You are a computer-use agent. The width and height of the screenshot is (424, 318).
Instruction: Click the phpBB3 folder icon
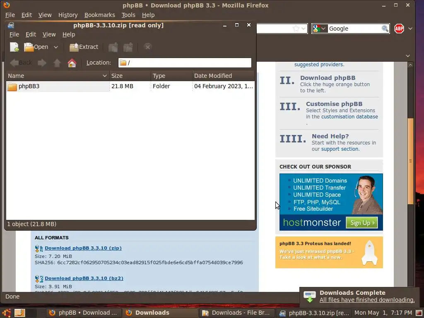[x=12, y=87]
